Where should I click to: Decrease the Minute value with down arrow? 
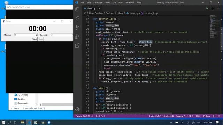pyautogui.click(x=37, y=35)
